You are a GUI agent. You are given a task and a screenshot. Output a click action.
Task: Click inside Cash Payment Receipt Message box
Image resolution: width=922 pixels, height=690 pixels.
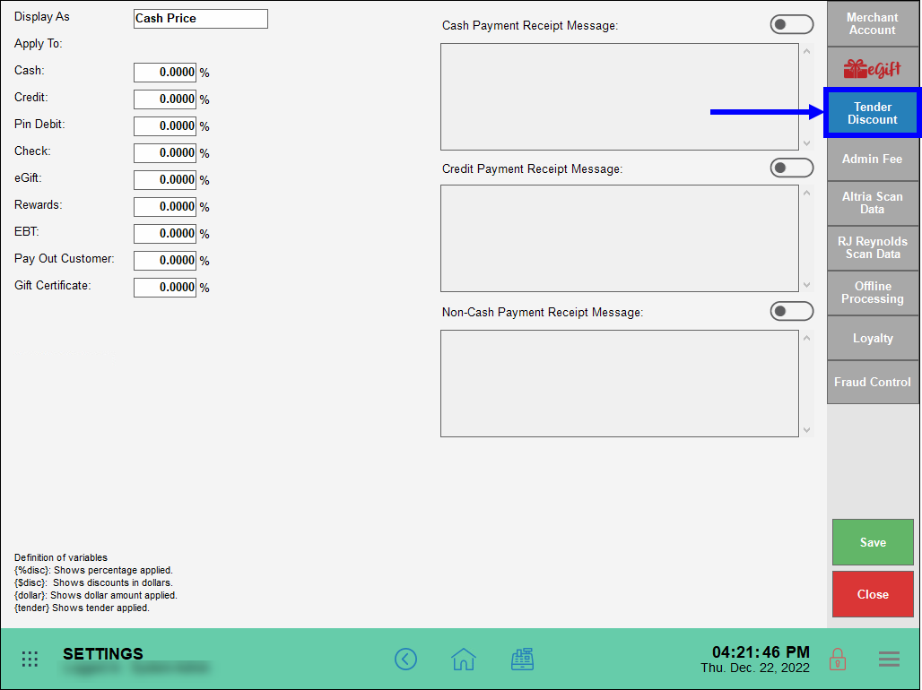620,97
